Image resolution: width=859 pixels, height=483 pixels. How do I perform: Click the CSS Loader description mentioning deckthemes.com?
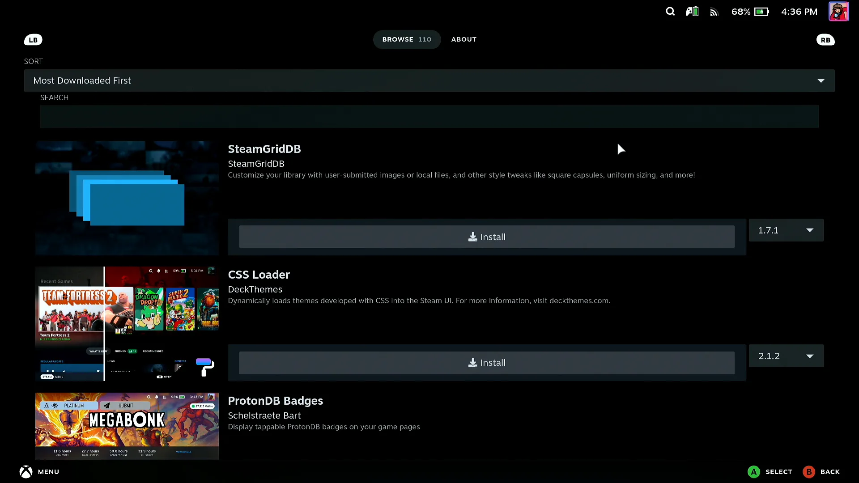click(x=419, y=301)
